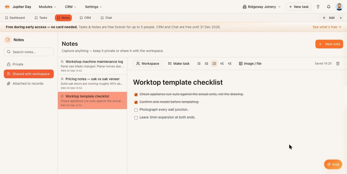
Task: Click the lock icon beside Private
Action: pos(9,64)
